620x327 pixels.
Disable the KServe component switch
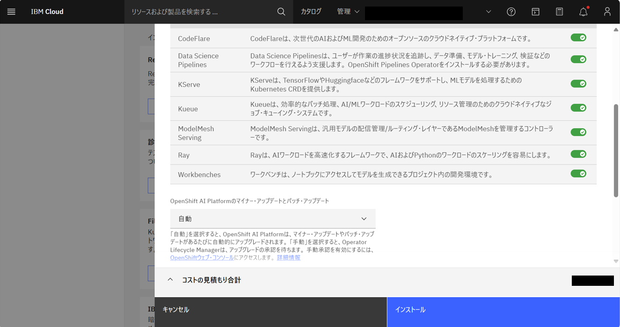click(578, 84)
